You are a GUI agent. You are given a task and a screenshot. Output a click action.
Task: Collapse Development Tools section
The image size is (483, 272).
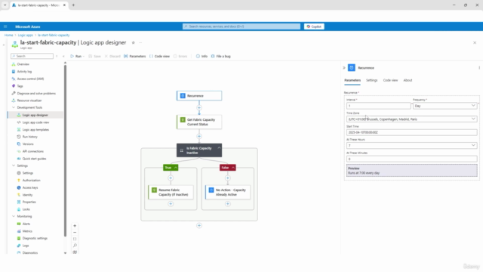pyautogui.click(x=14, y=107)
